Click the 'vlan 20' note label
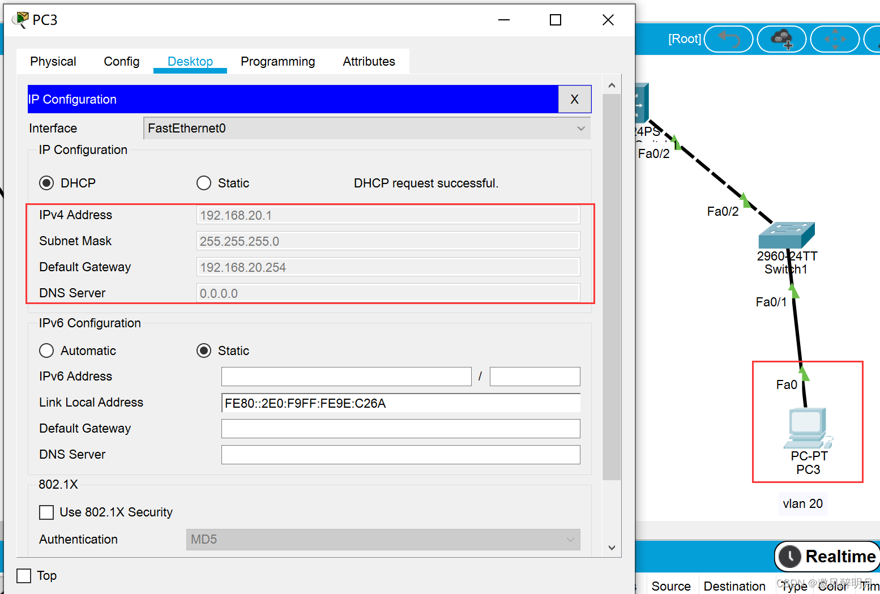Screen dimensions: 880x594 click(x=802, y=503)
